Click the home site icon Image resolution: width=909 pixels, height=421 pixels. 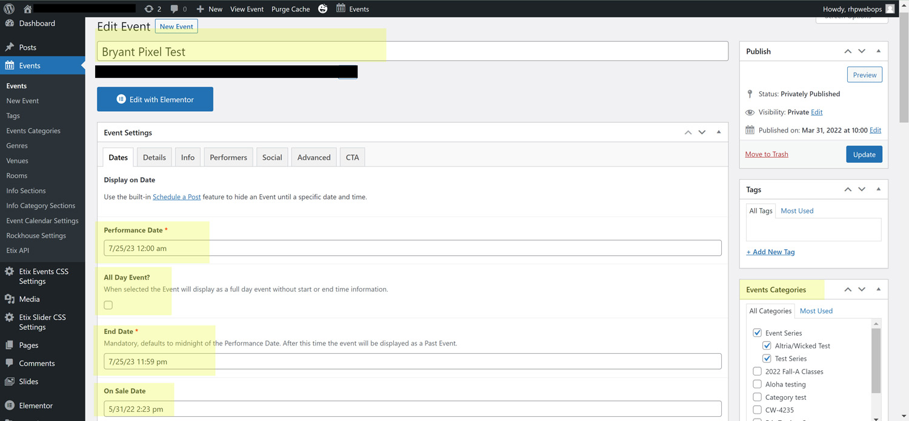click(x=27, y=9)
